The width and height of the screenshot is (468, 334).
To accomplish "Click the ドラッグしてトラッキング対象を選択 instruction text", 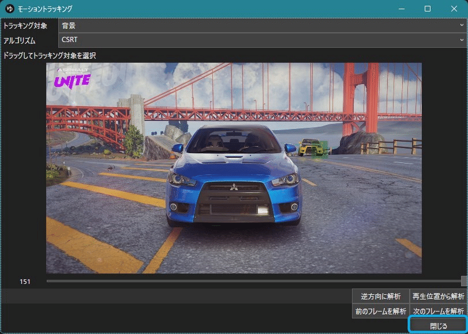I will (50, 55).
